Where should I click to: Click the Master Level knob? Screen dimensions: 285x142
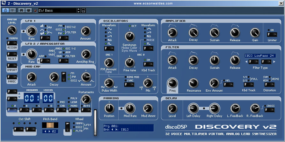[12, 30]
